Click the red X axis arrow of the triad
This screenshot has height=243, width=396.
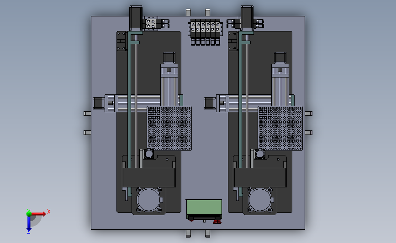[x=38, y=214]
